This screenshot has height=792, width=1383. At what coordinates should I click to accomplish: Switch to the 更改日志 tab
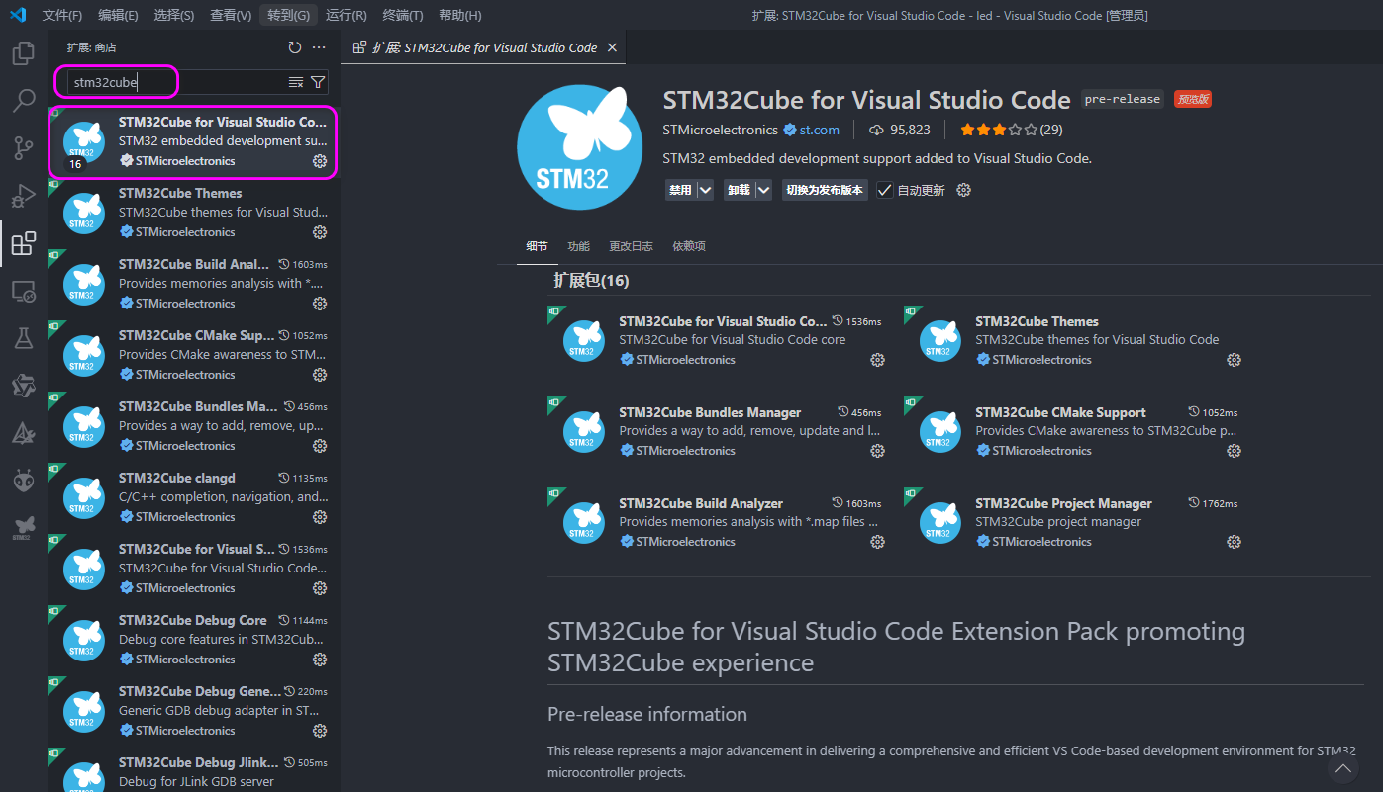click(631, 246)
